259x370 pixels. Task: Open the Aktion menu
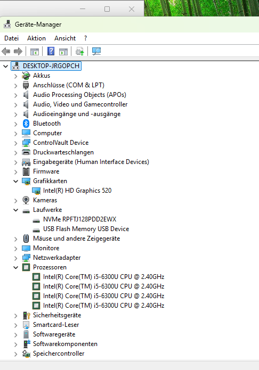36,38
